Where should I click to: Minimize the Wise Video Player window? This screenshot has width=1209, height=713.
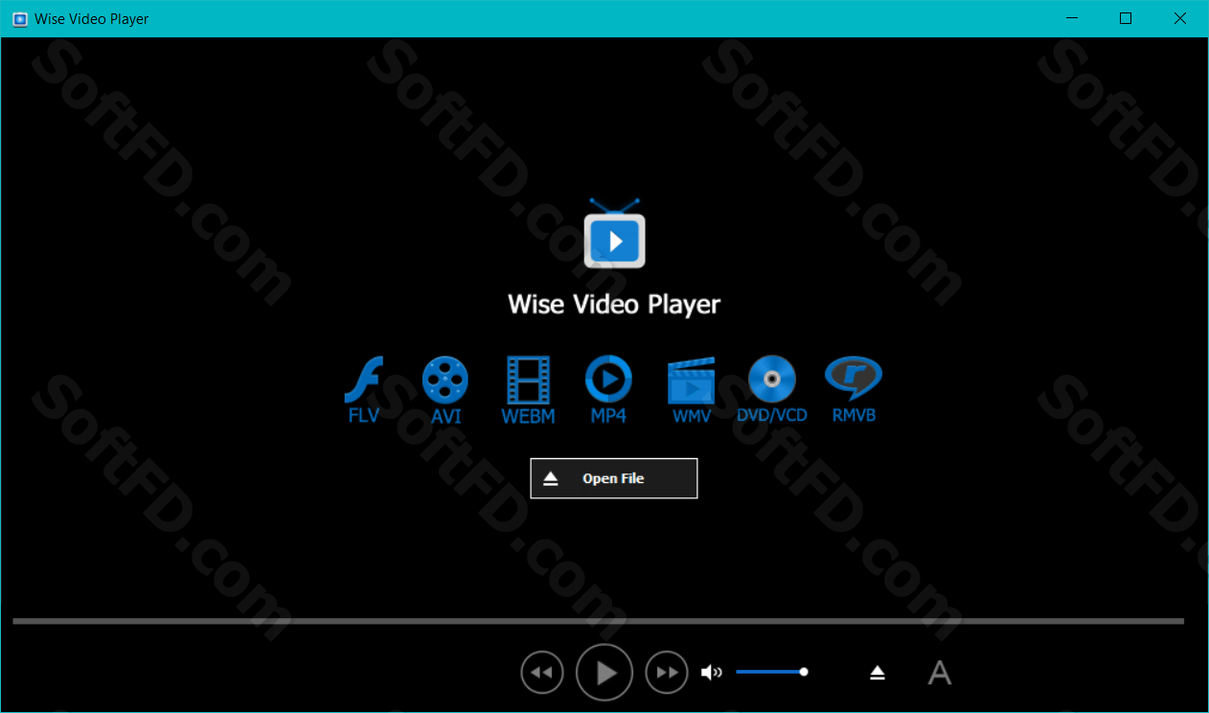(x=1072, y=19)
